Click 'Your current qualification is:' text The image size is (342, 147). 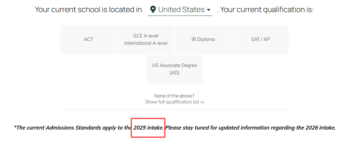pyautogui.click(x=267, y=10)
